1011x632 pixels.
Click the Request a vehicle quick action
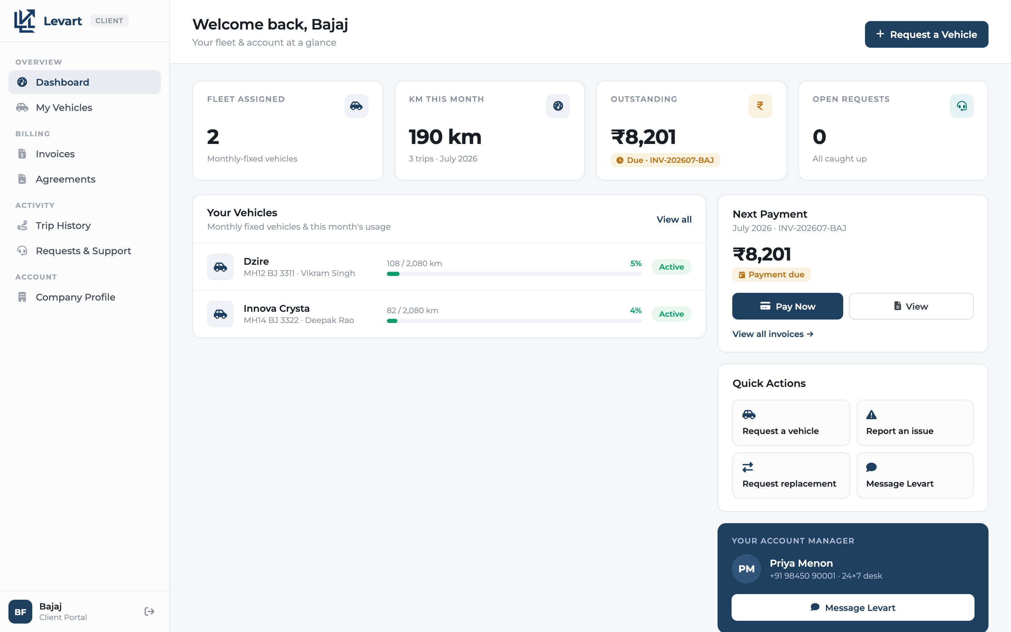[x=791, y=423]
